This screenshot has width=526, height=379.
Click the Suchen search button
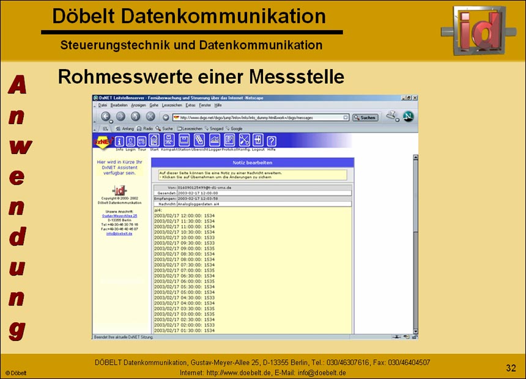[x=365, y=118]
